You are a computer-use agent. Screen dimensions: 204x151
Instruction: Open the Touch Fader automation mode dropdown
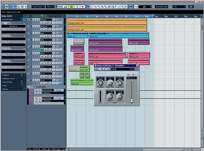click(x=38, y=7)
